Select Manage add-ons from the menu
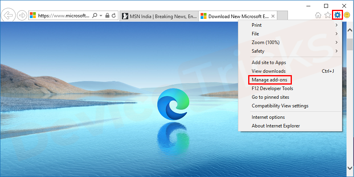The image size is (354, 177). point(269,80)
